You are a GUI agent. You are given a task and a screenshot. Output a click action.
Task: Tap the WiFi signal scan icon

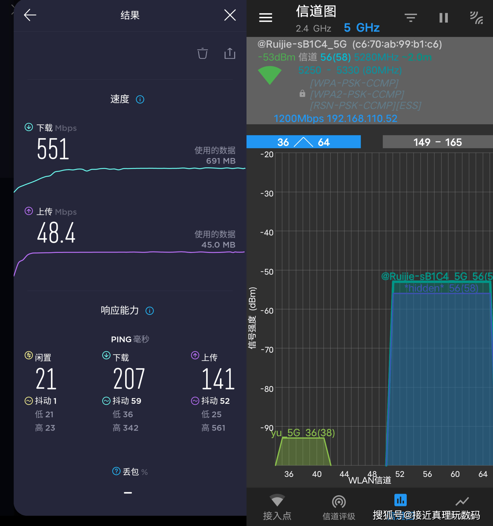click(x=476, y=18)
